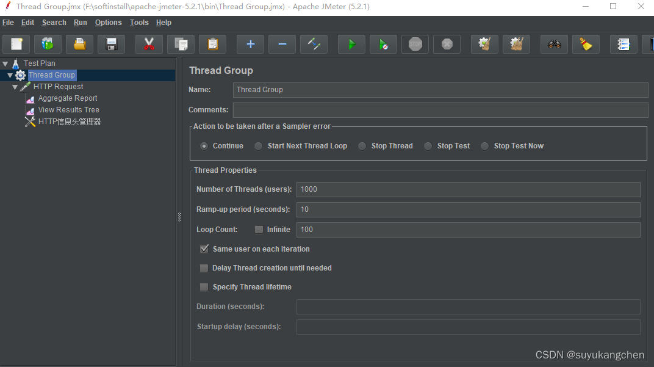
Task: Click the split pane divider handle
Action: (179, 217)
